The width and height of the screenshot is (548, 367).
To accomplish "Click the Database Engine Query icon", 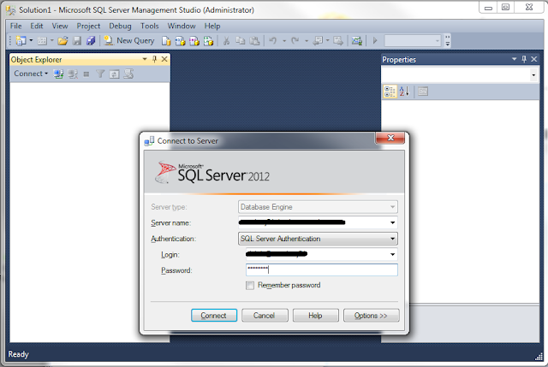I will coord(166,41).
